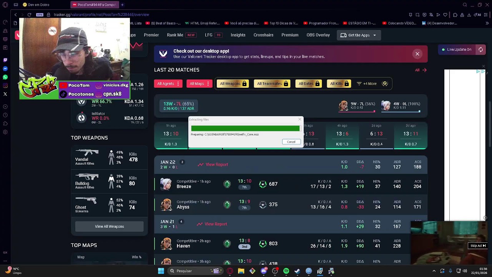Open the Premier nav item

[151, 35]
